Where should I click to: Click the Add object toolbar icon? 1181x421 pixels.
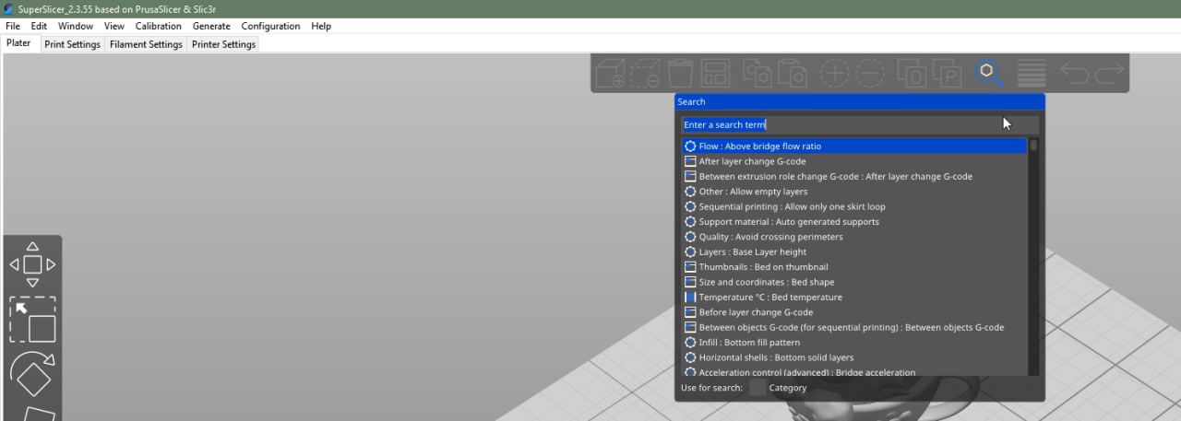pos(611,73)
